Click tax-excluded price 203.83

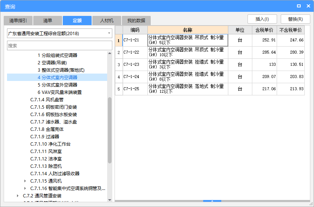pyautogui.click(x=297, y=77)
